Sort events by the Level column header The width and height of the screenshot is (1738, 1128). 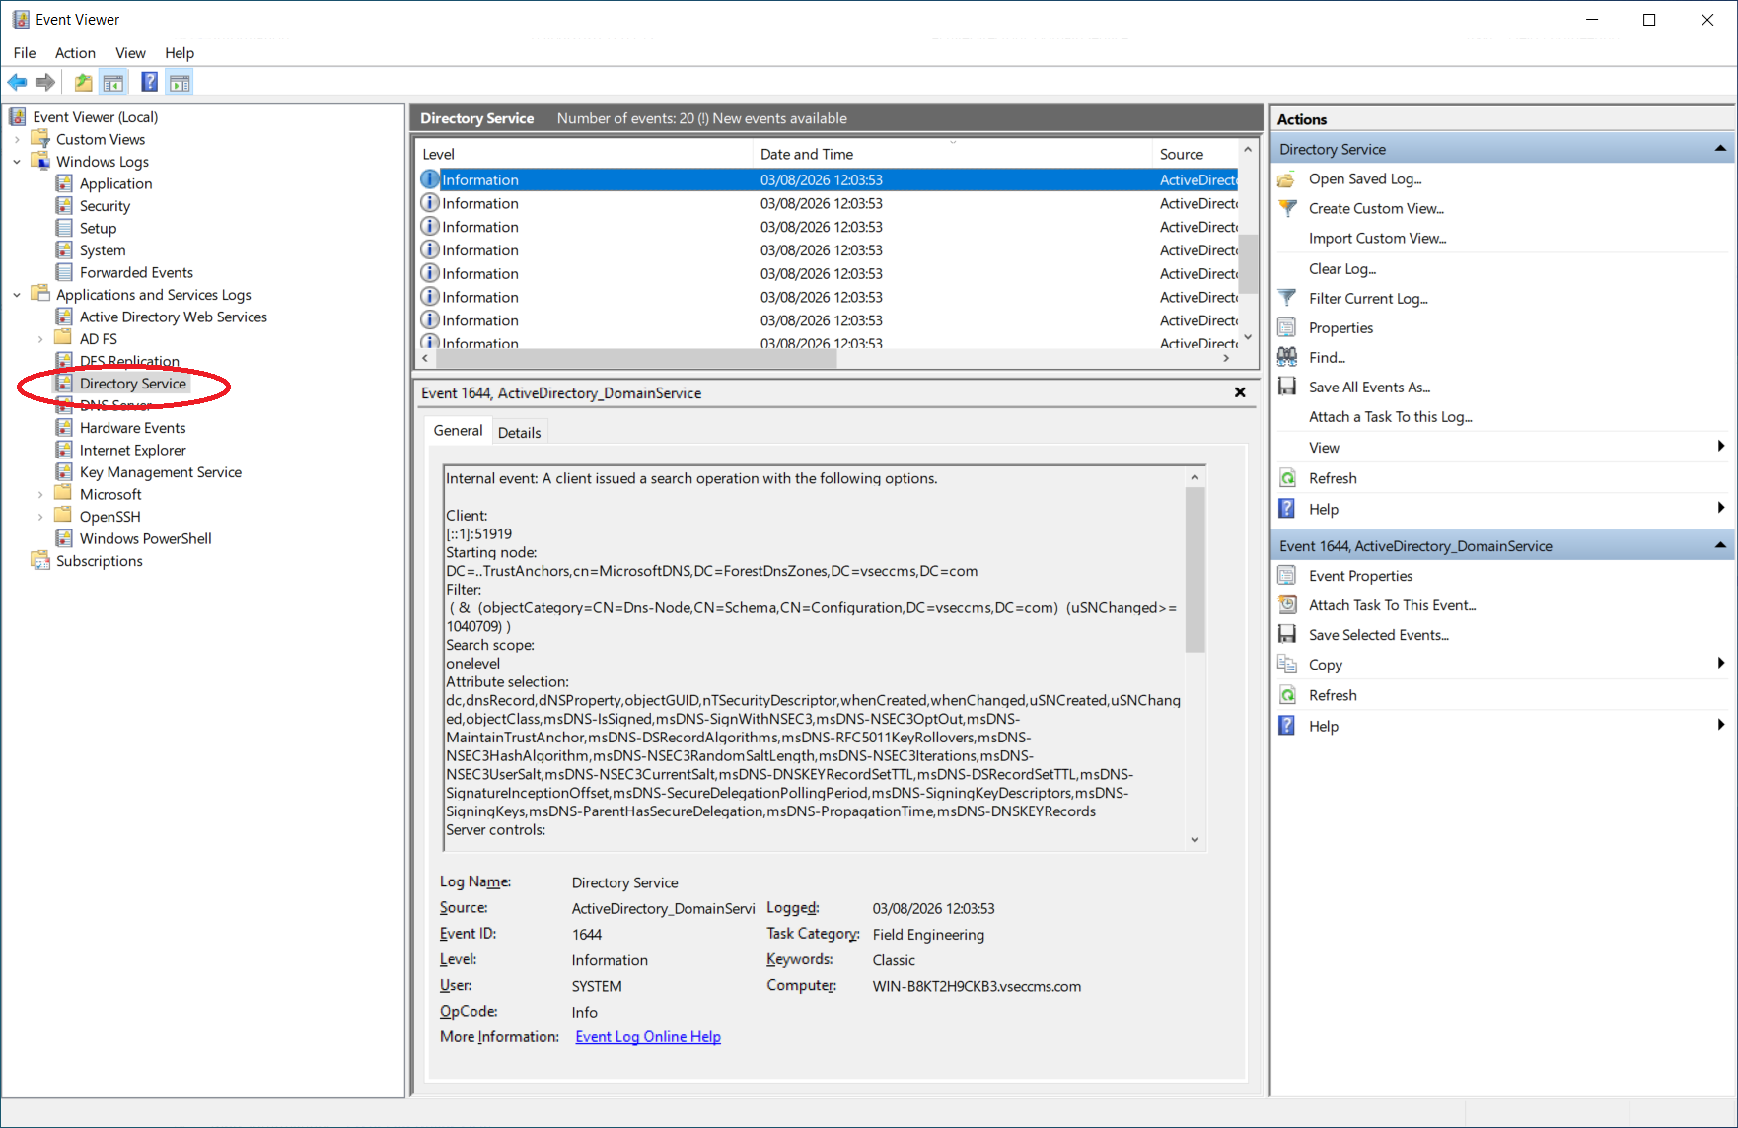coord(585,154)
